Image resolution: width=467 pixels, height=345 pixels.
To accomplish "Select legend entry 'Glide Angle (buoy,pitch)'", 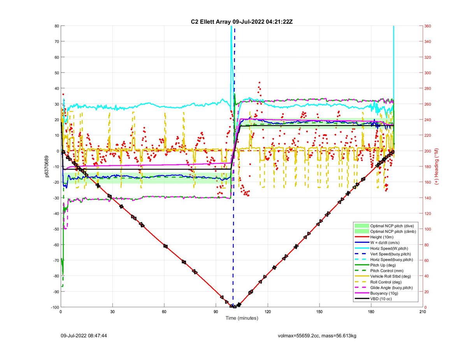I will [x=392, y=288].
